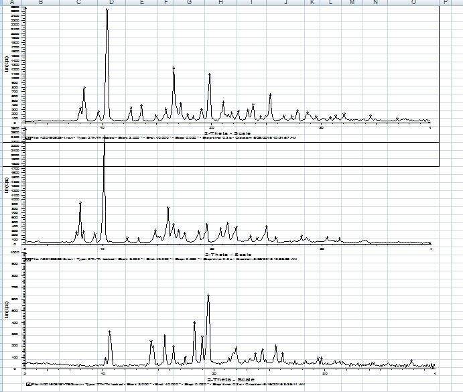Click the bottom chart's "2-Theta - Scale" label
463x392 pixels.
(x=231, y=379)
